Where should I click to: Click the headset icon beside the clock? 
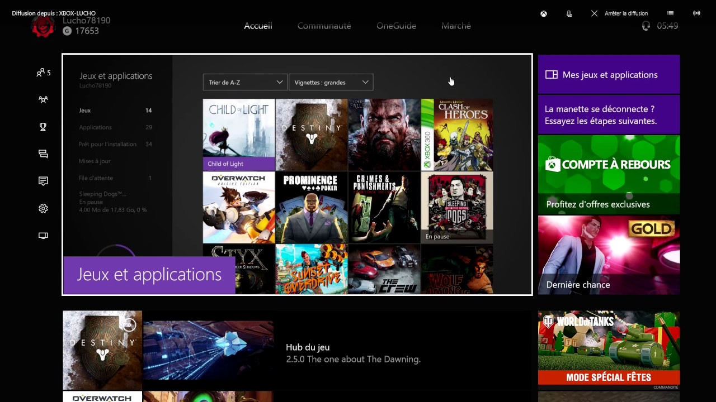point(646,26)
